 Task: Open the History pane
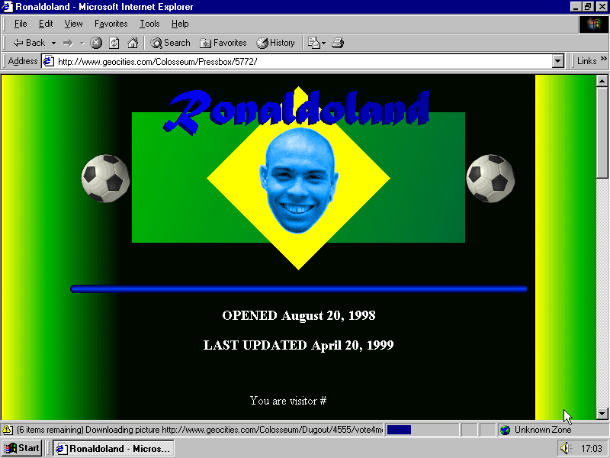click(x=275, y=43)
